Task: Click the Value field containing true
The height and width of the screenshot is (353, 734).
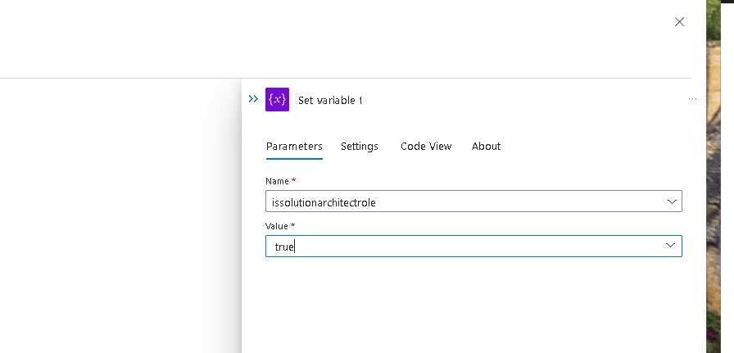Action: click(x=473, y=247)
